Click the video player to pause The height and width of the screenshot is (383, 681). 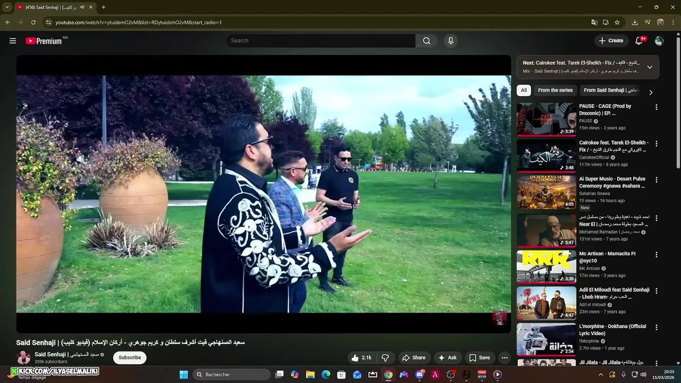click(x=263, y=194)
